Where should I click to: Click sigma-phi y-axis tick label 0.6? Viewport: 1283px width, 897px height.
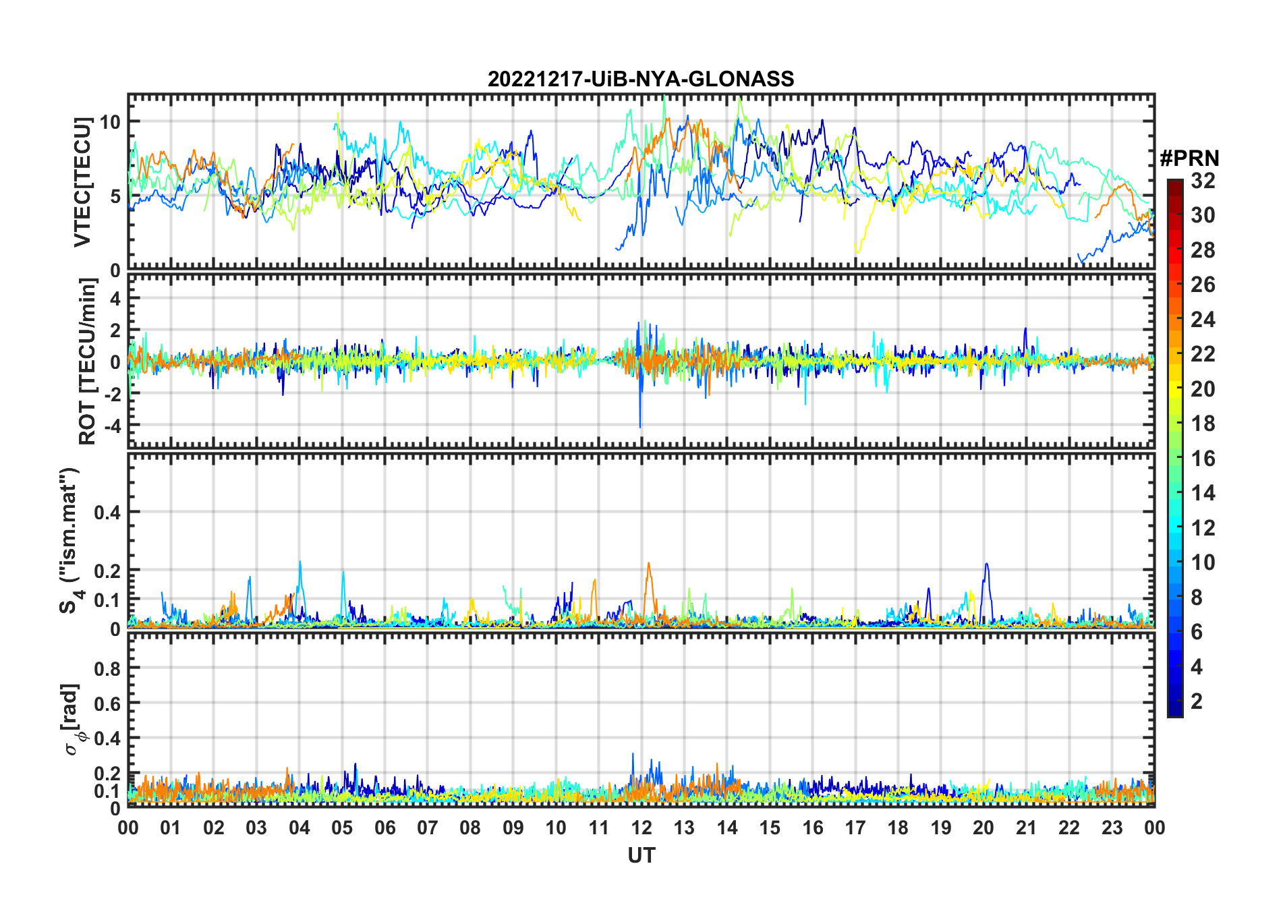pyautogui.click(x=107, y=703)
